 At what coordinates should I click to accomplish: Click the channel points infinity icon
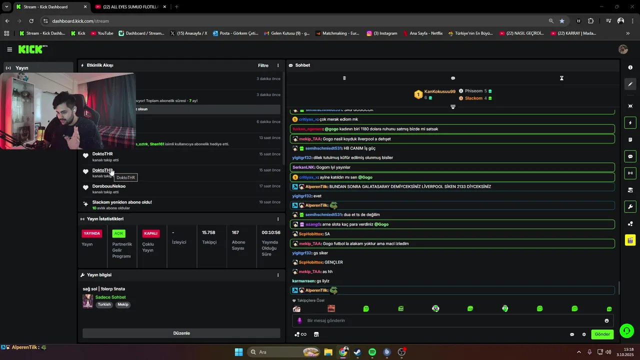(x=300, y=334)
